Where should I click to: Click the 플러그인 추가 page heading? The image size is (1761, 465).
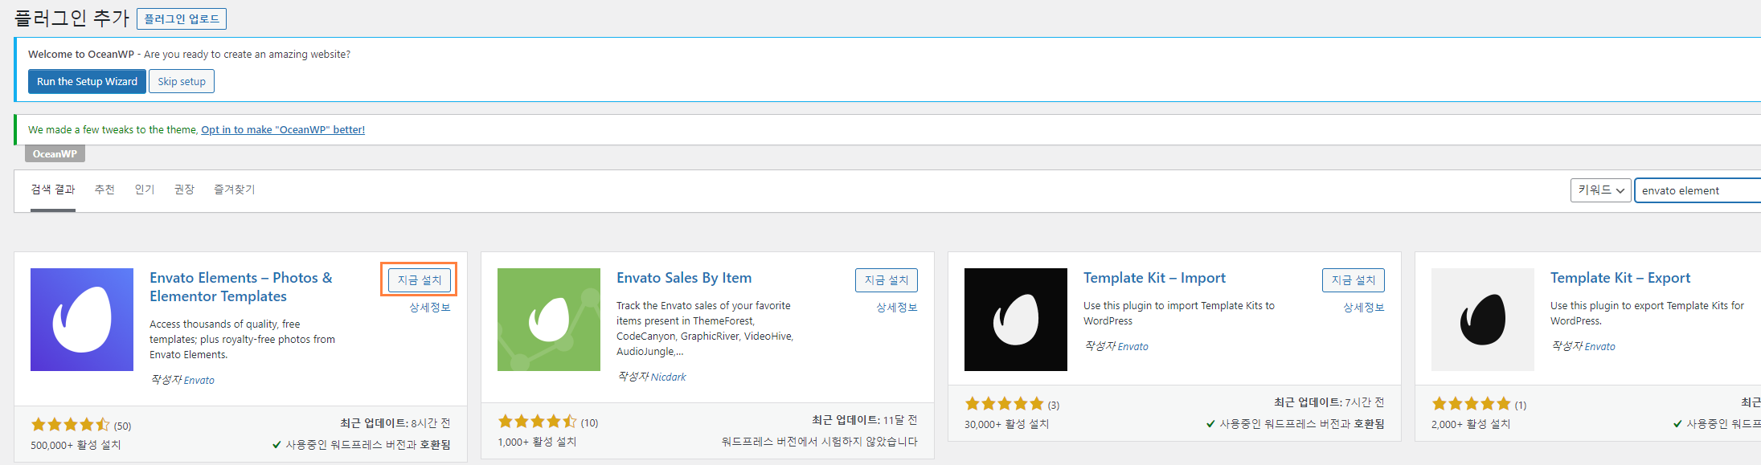(72, 18)
